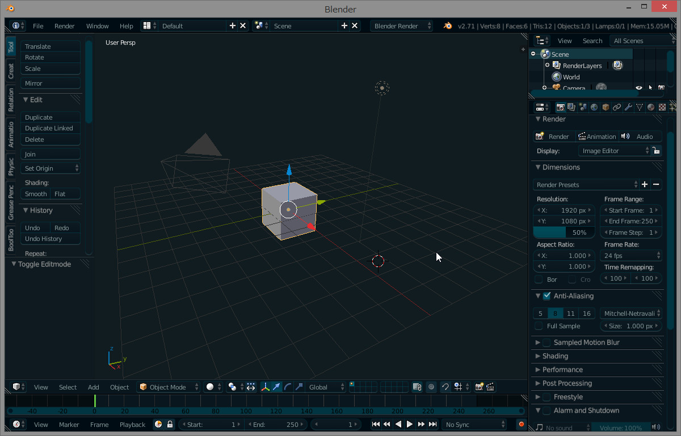Image resolution: width=681 pixels, height=436 pixels.
Task: Enable the Freestyle checkbox
Action: pos(547,397)
